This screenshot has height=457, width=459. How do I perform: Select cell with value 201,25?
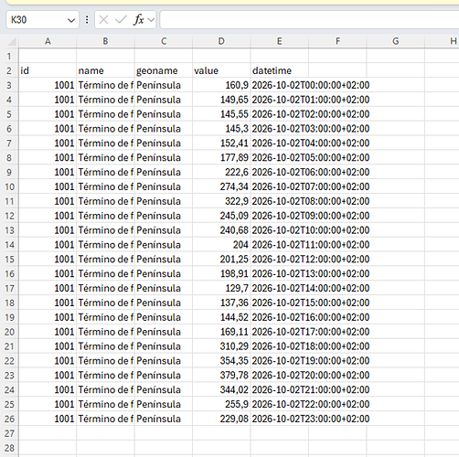221,260
